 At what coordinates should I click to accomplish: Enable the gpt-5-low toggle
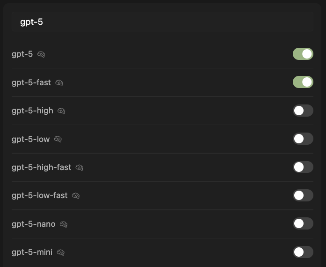[303, 139]
